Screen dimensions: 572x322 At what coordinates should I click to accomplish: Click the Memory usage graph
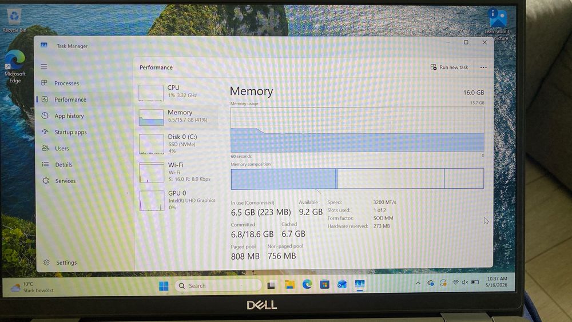[x=357, y=129]
